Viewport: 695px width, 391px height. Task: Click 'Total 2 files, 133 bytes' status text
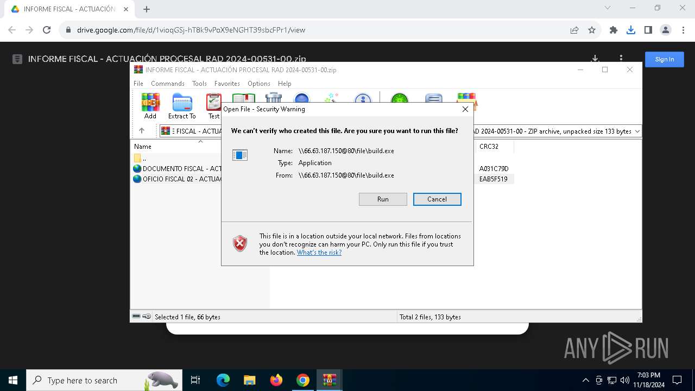pyautogui.click(x=430, y=317)
